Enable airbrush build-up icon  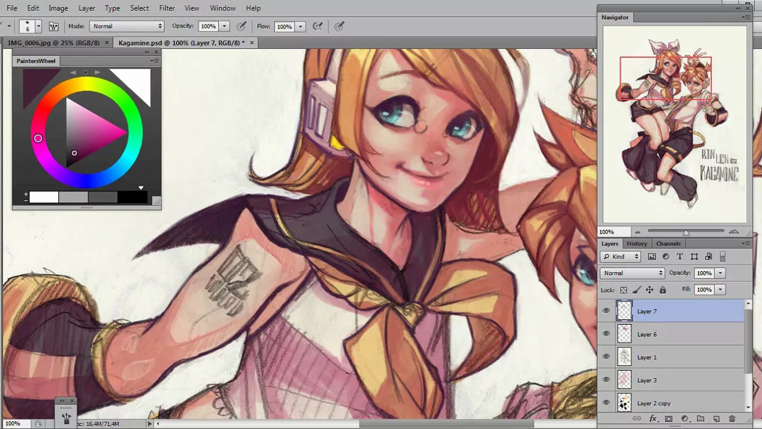[x=318, y=26]
